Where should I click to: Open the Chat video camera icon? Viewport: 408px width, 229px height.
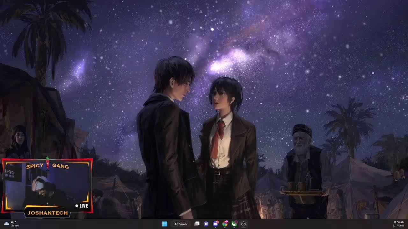[206, 224]
